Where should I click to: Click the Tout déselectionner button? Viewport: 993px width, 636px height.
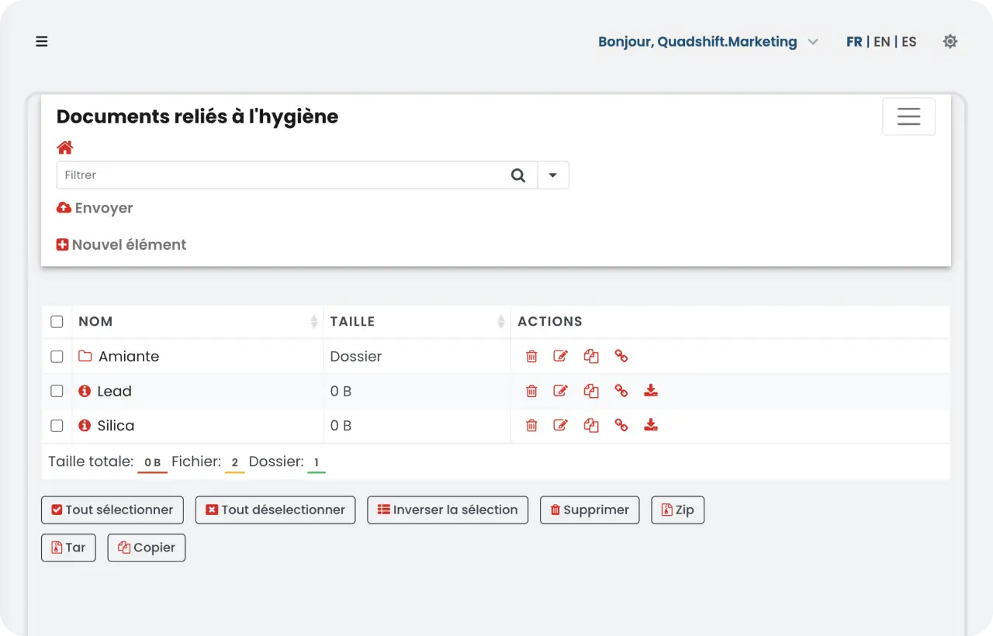(275, 510)
